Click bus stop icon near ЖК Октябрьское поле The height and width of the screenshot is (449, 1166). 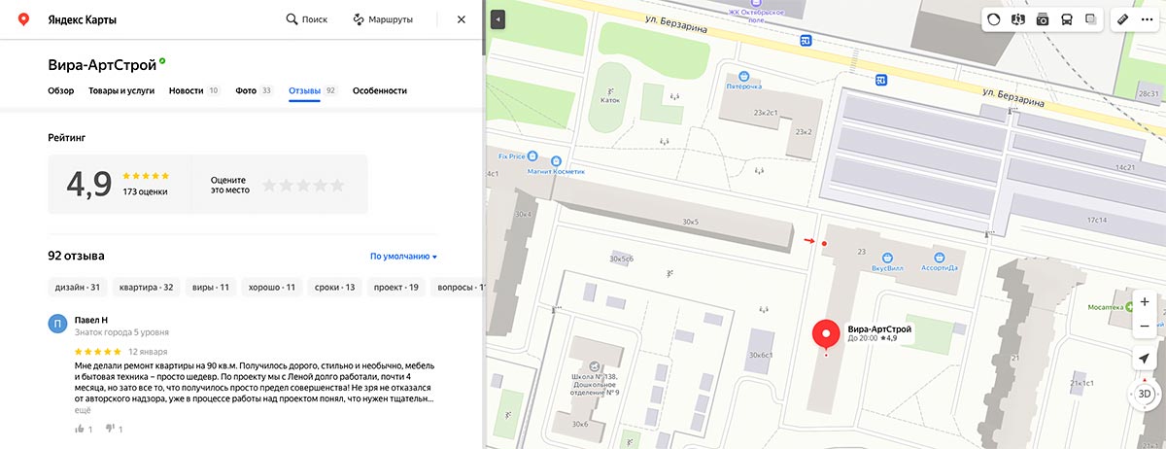(806, 40)
